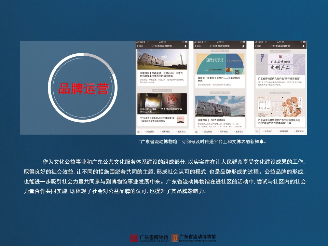Tap the keyboard icon at the bottom of the left phone

click(138, 132)
